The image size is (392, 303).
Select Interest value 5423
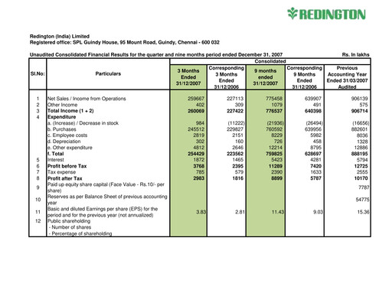[x=276, y=160]
